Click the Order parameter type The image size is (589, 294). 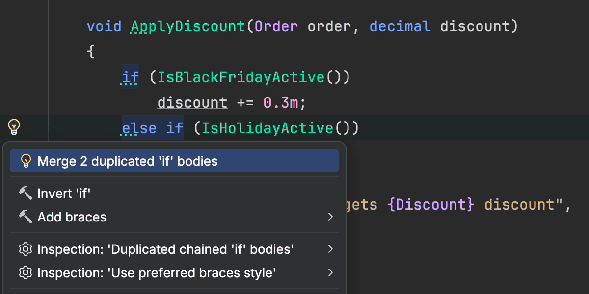coord(276,26)
